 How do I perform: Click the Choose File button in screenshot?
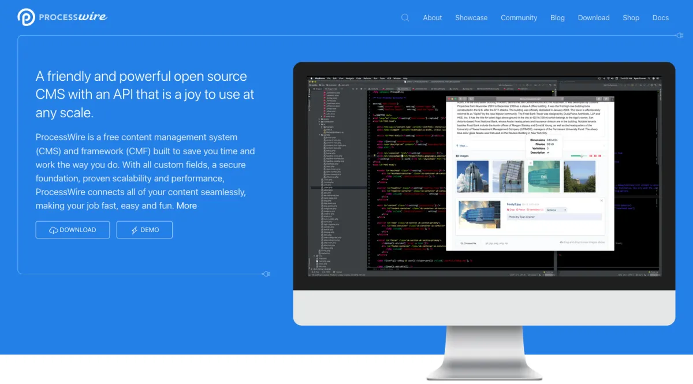(x=468, y=243)
